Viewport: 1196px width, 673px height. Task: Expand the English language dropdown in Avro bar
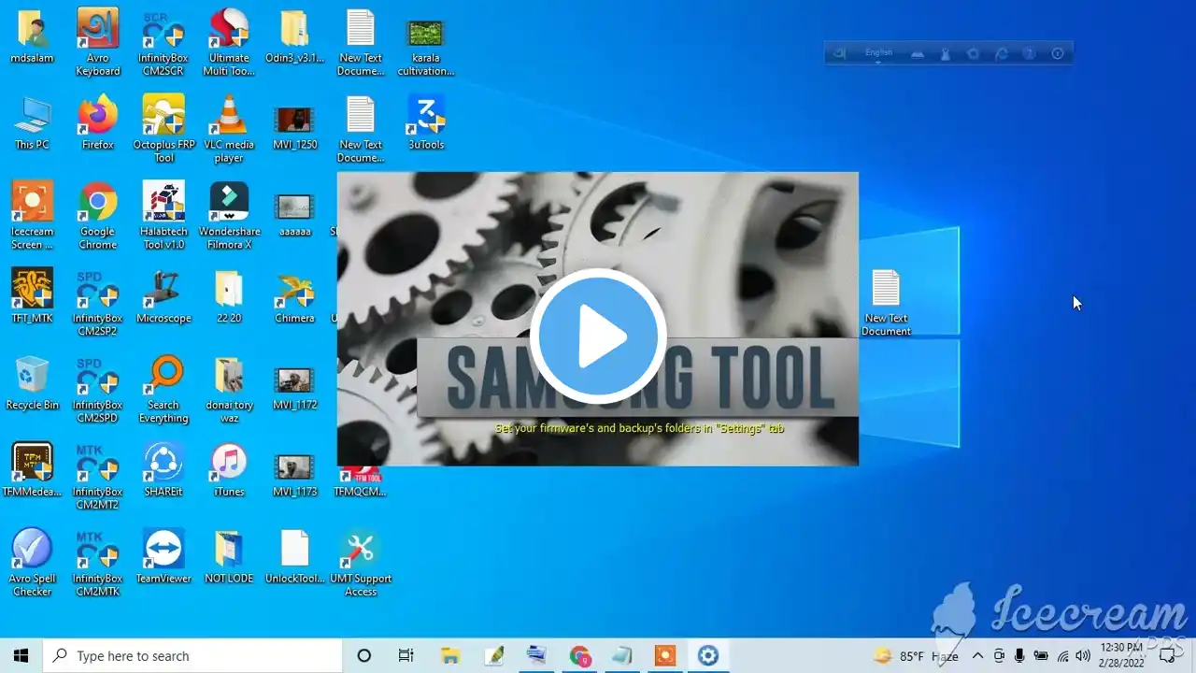[878, 54]
